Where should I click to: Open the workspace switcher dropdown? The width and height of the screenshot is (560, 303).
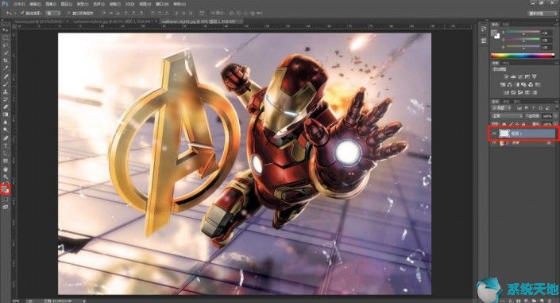pos(542,14)
